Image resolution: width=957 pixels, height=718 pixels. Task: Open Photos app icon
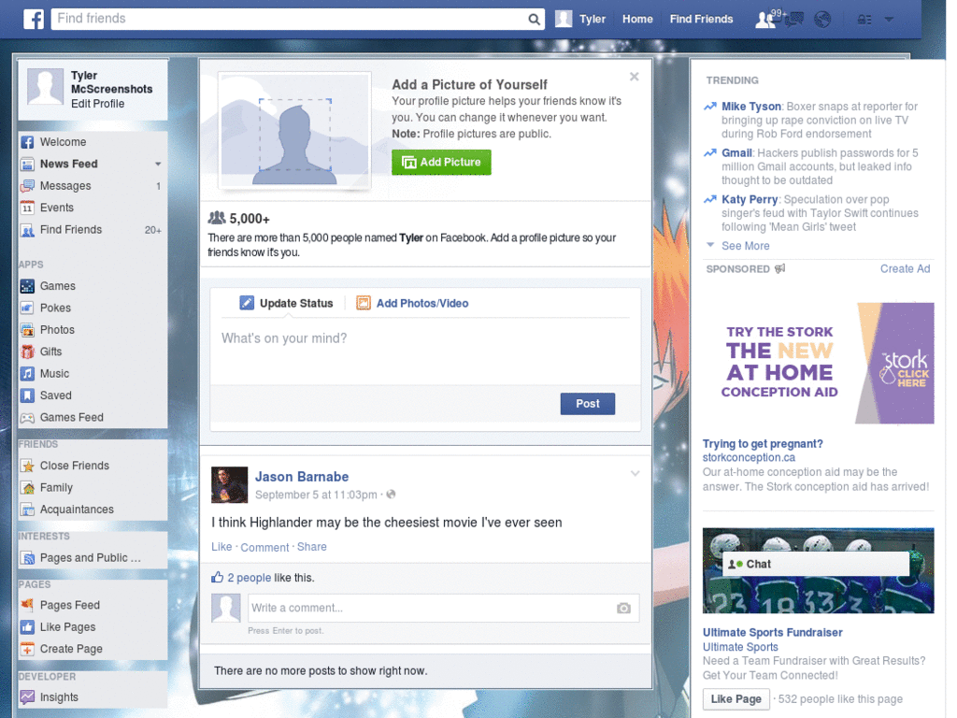point(27,330)
